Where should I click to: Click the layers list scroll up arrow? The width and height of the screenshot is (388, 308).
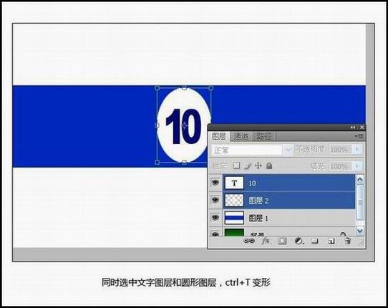click(360, 180)
